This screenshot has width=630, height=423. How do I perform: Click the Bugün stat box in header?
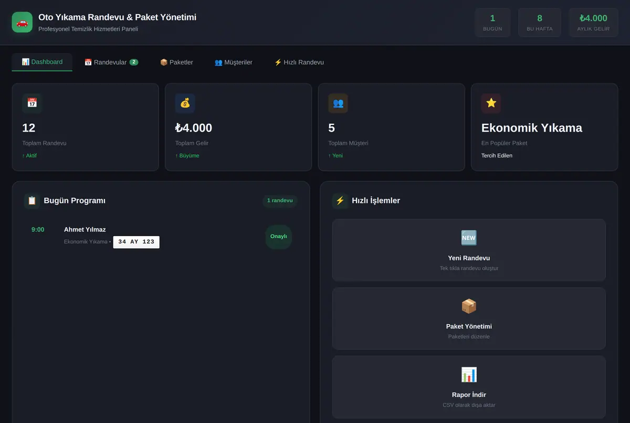coord(492,23)
